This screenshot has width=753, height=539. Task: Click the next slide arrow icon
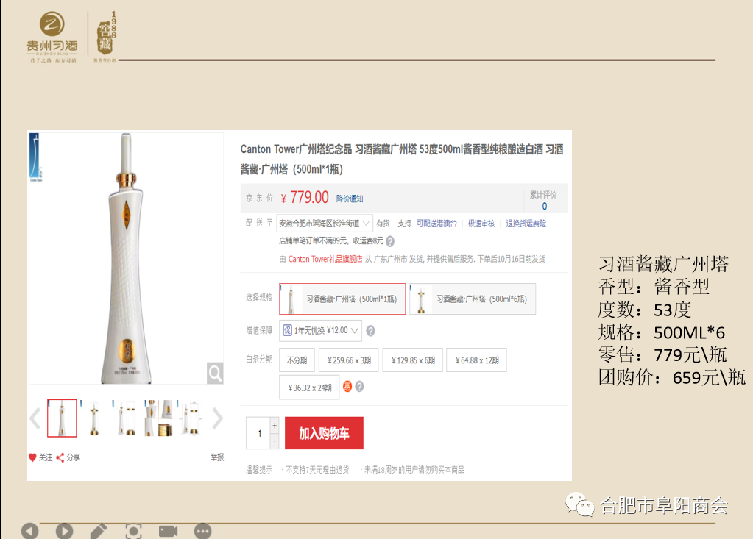[64, 531]
